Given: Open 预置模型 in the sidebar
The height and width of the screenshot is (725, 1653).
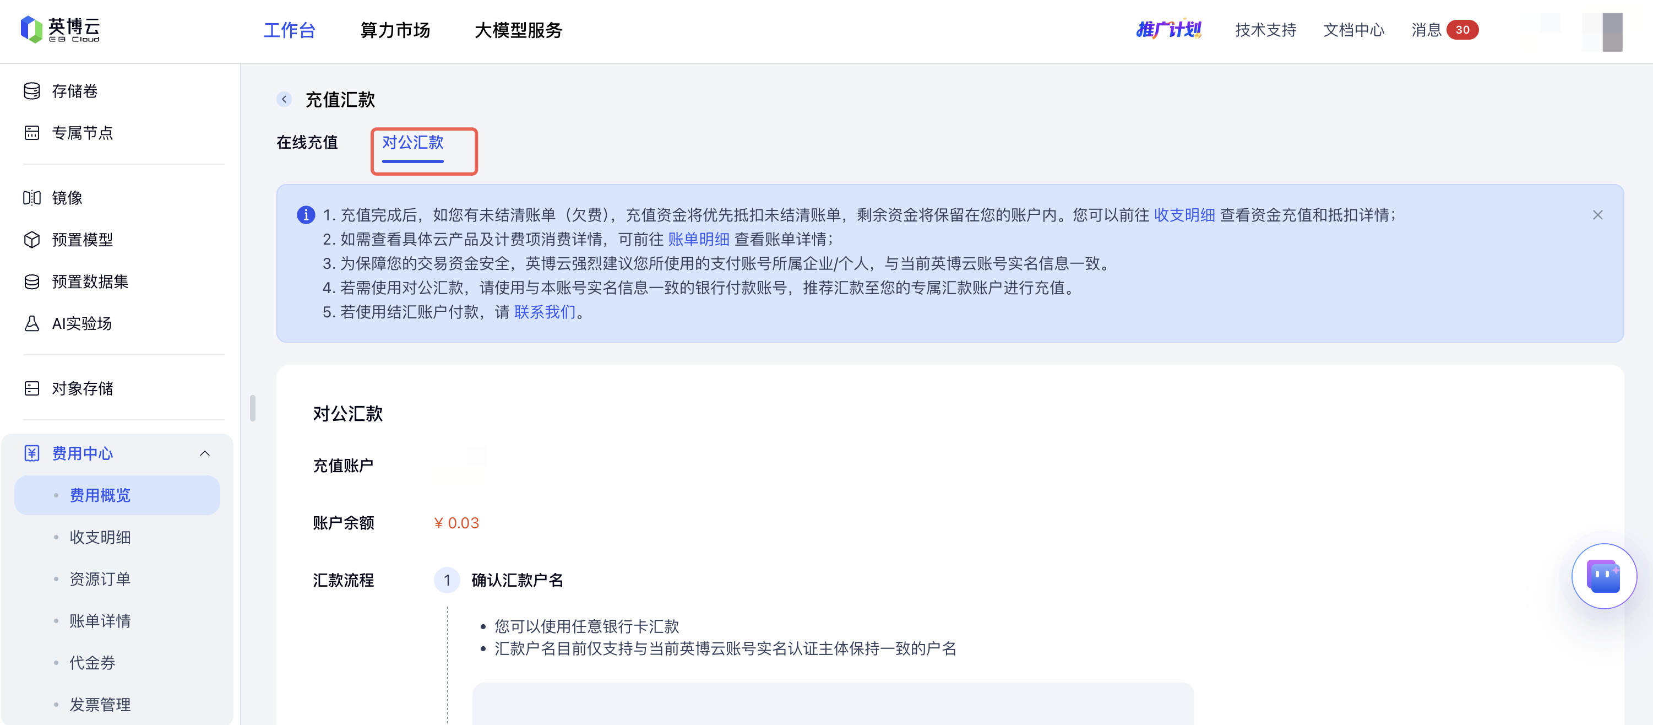Looking at the screenshot, I should coord(82,240).
